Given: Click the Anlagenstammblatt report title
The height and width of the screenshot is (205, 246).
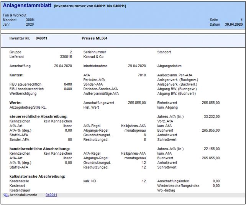Looking at the screenshot, I should tap(27, 5).
